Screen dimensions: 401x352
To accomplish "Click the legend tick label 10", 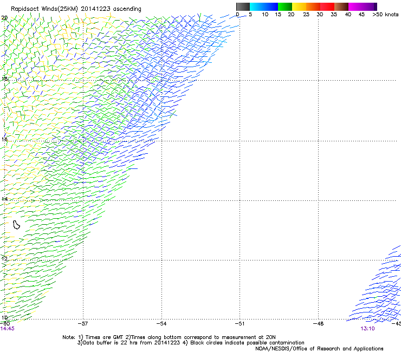I will (x=265, y=15).
